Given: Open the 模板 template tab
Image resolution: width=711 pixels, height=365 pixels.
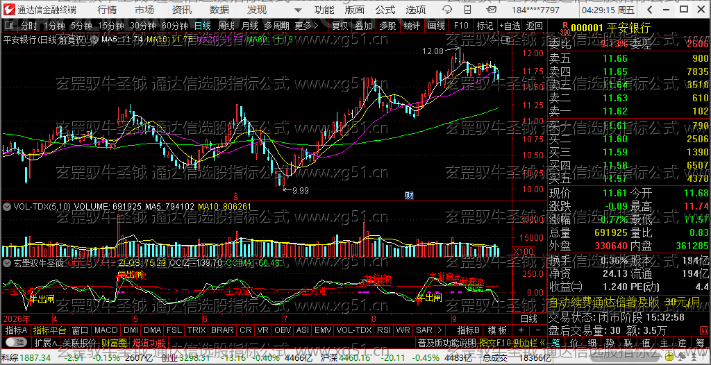Looking at the screenshot, I should (x=497, y=330).
